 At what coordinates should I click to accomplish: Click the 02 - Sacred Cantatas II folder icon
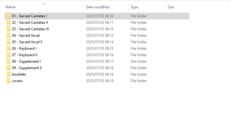(x=8, y=23)
